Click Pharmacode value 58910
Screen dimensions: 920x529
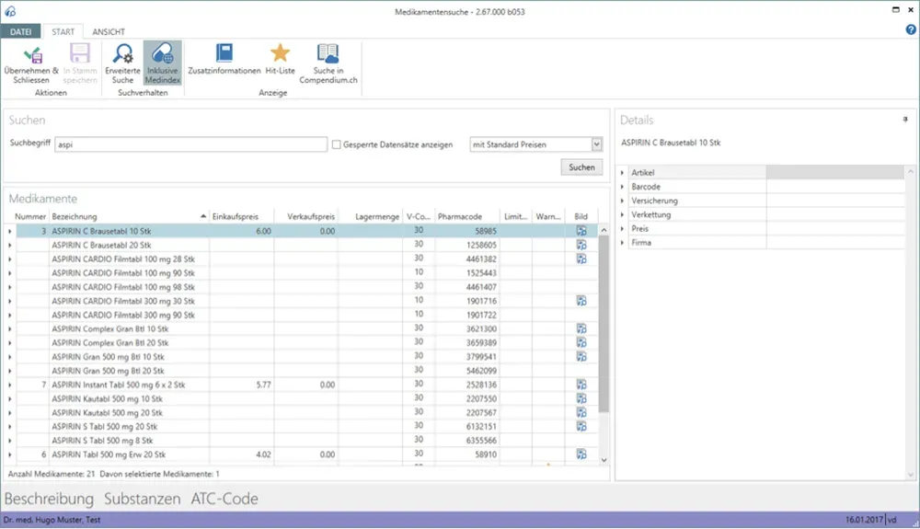click(485, 454)
